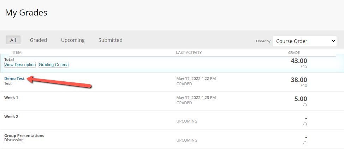
Task: Click the red arrow annotation
Action: (x=59, y=82)
